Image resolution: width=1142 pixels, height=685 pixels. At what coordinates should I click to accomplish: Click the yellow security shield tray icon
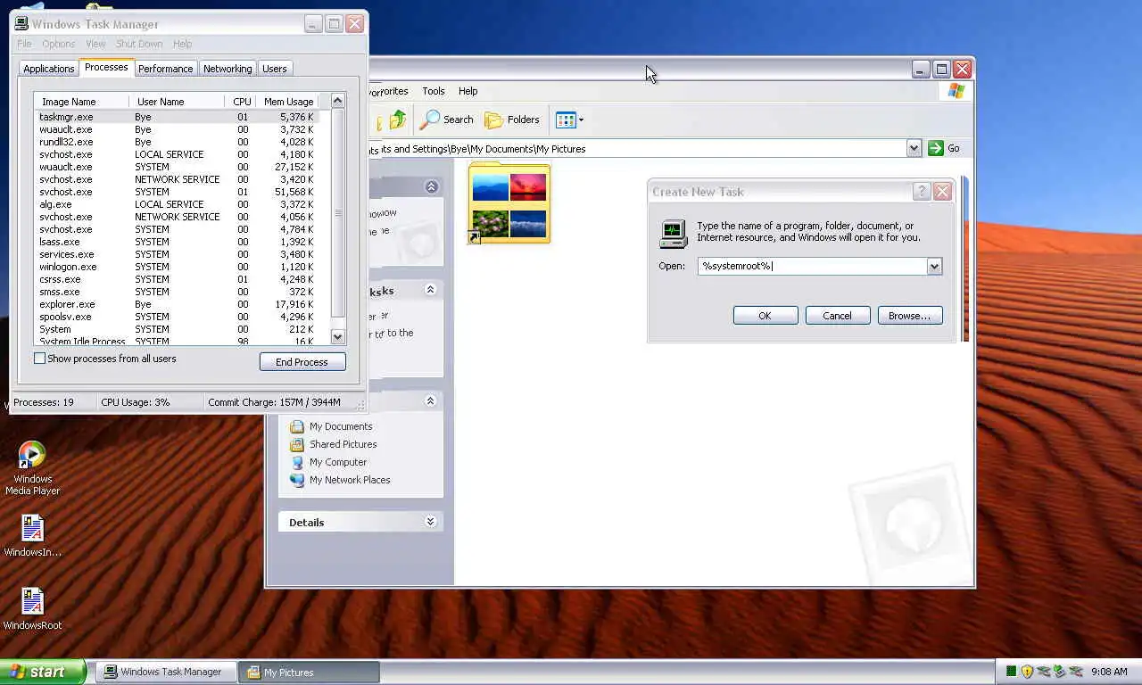[1027, 672]
